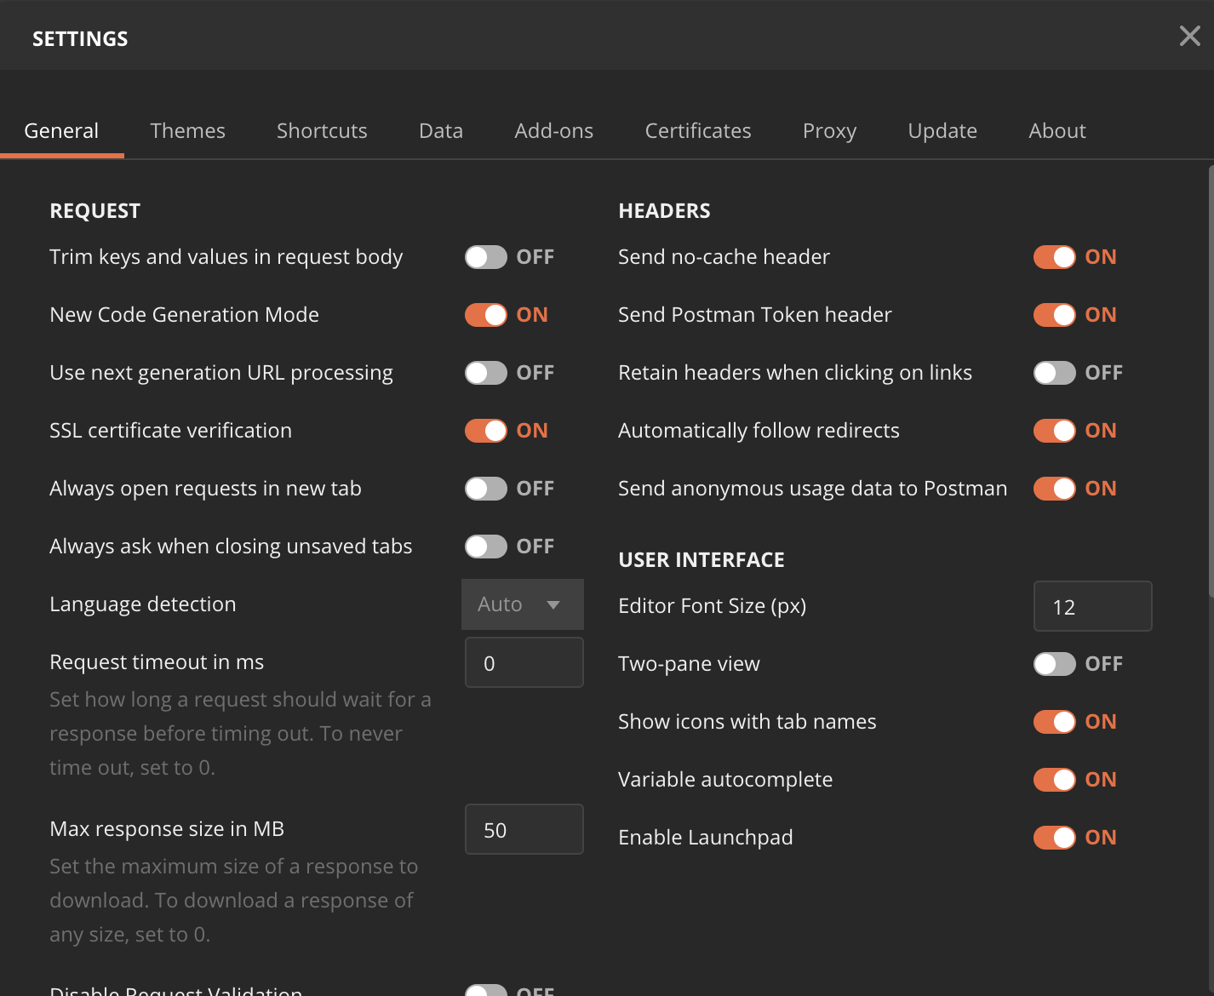This screenshot has height=996, width=1214.
Task: Open the Language detection dropdown
Action: [x=522, y=604]
